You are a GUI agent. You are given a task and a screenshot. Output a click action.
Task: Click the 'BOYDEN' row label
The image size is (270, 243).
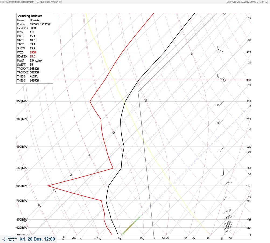pyautogui.click(x=22, y=56)
